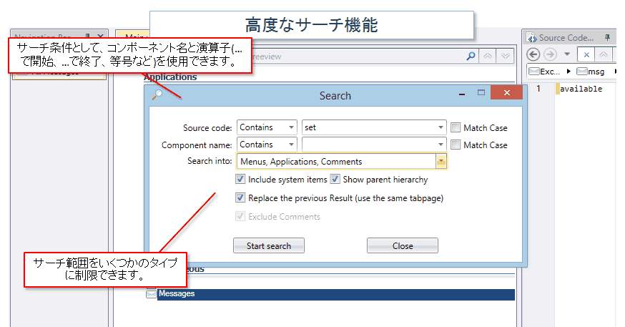Click the Exc... breadcrumb envelope icon
This screenshot has width=625, height=327.
click(533, 72)
